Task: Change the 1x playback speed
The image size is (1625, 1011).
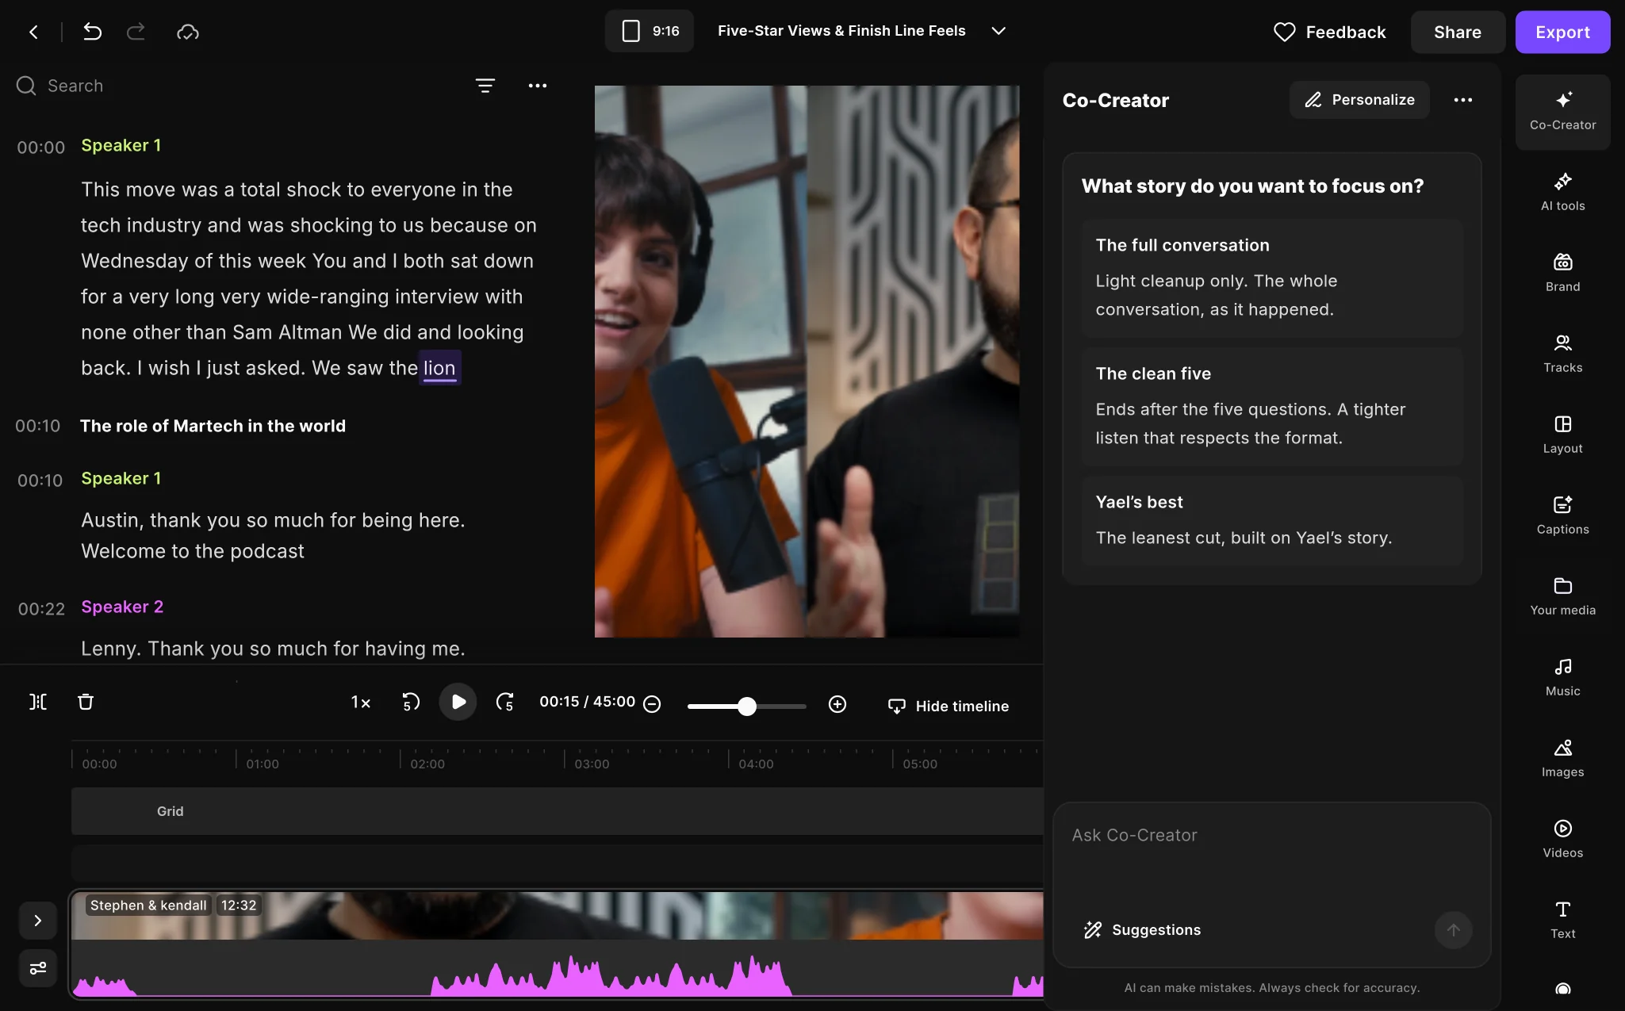Action: click(361, 703)
